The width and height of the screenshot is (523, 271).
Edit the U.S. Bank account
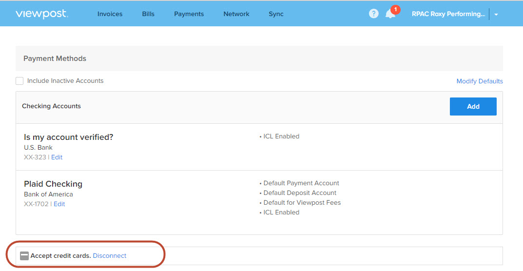click(x=57, y=157)
